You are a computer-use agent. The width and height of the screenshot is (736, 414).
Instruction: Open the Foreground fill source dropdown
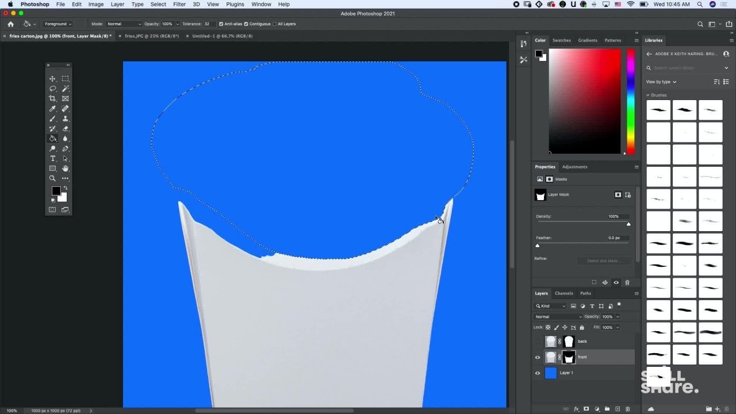57,24
